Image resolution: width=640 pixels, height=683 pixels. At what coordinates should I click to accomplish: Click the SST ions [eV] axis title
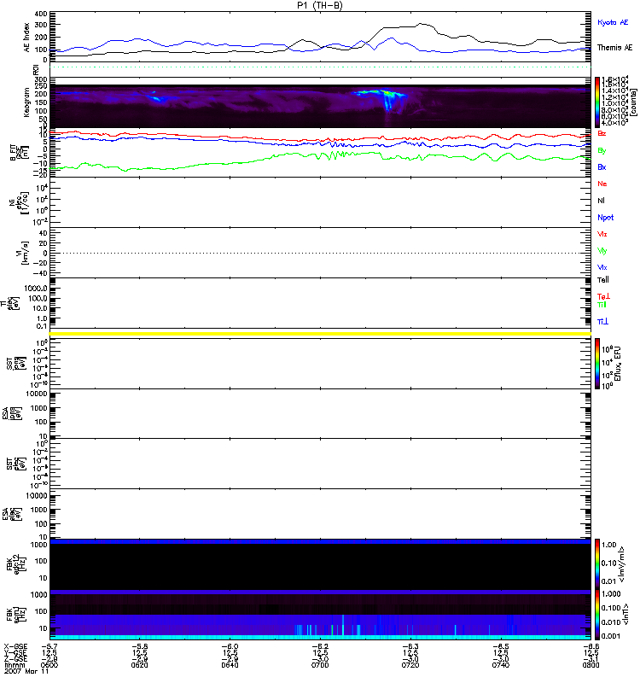point(16,364)
